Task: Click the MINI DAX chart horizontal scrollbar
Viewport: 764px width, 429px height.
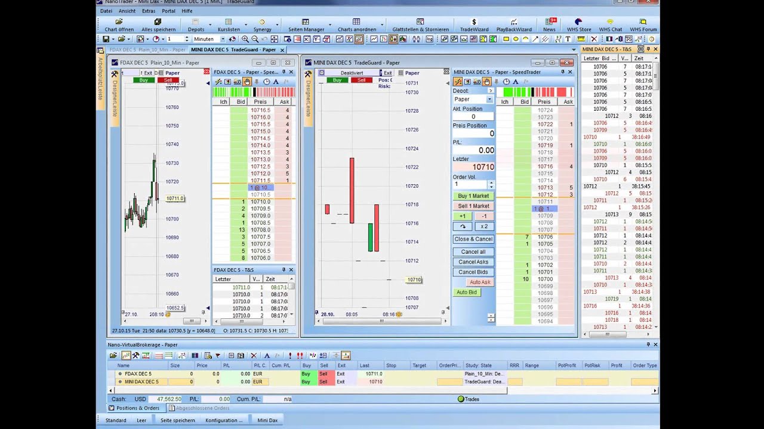Action: pos(382,321)
